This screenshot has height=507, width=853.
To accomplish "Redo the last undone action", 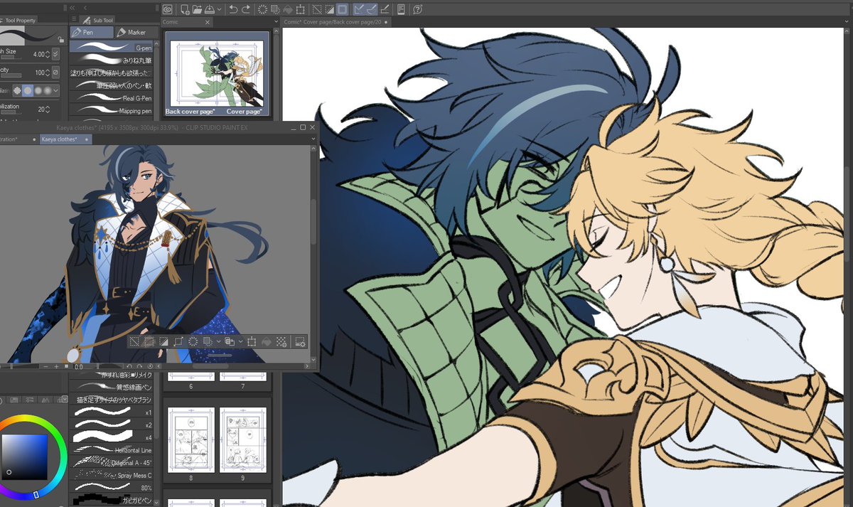I will [x=246, y=9].
